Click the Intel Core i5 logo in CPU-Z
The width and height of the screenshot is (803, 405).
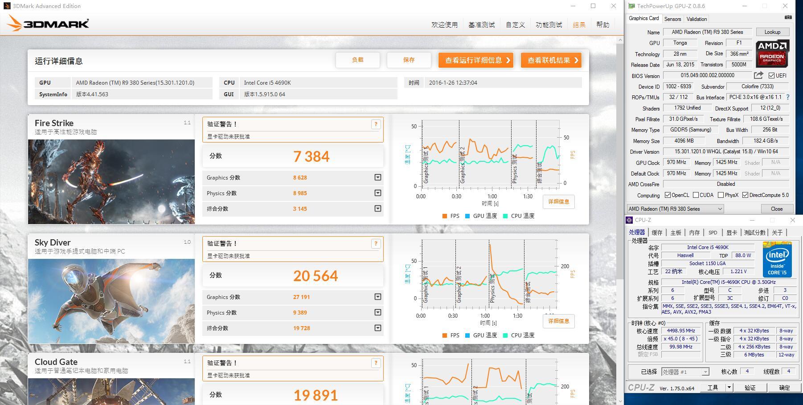tap(778, 259)
